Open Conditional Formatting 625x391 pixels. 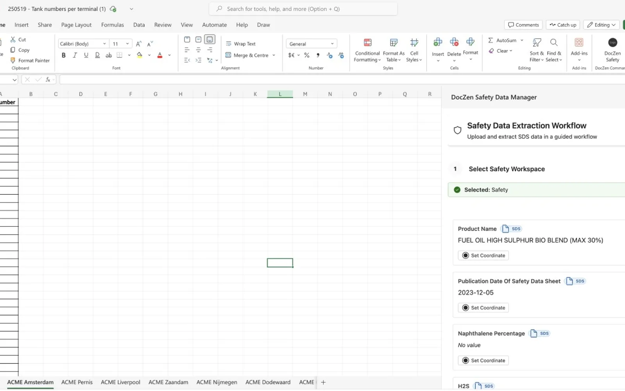click(367, 50)
